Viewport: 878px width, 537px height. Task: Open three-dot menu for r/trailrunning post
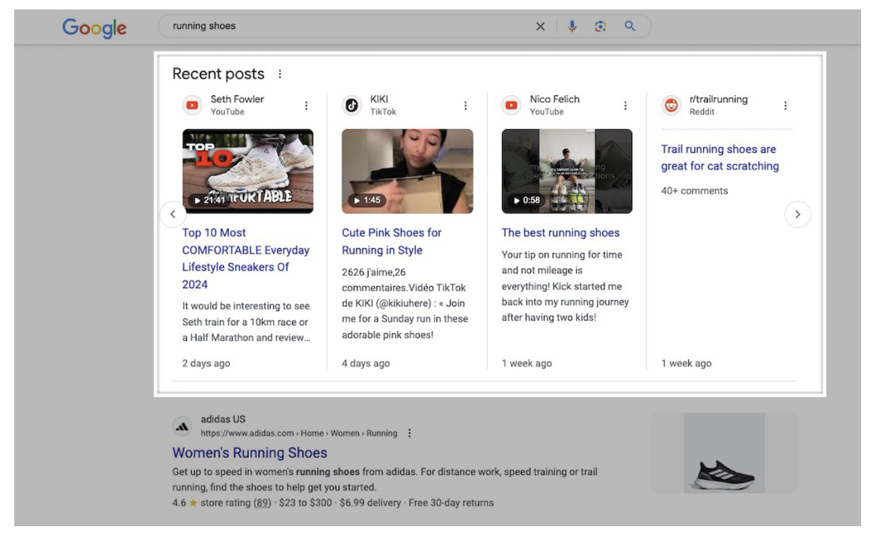coord(785,106)
